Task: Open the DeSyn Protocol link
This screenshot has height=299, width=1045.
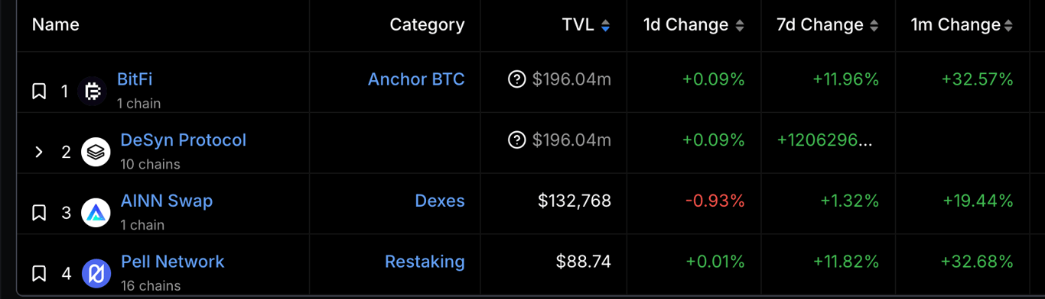Action: (x=184, y=140)
